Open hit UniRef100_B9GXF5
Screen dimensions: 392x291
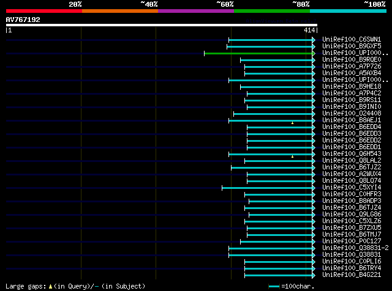(352, 46)
